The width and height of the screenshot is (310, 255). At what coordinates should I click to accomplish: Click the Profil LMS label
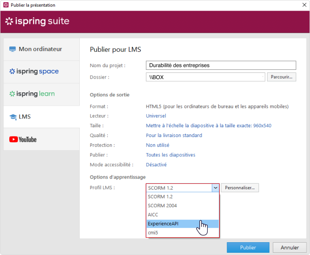coord(102,187)
